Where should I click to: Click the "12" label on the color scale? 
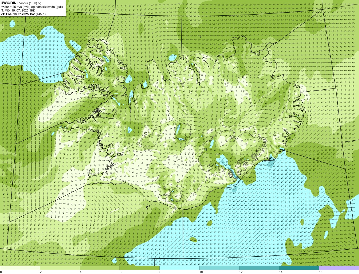[241, 272]
